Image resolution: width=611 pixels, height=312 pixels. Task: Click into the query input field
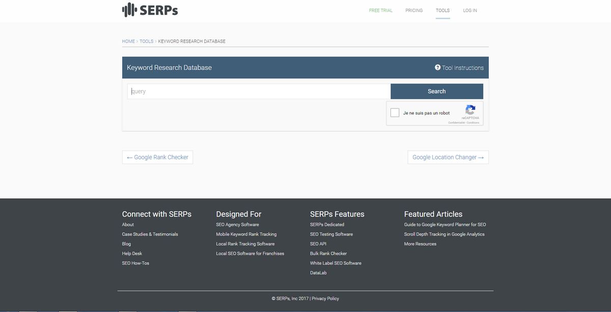(259, 92)
